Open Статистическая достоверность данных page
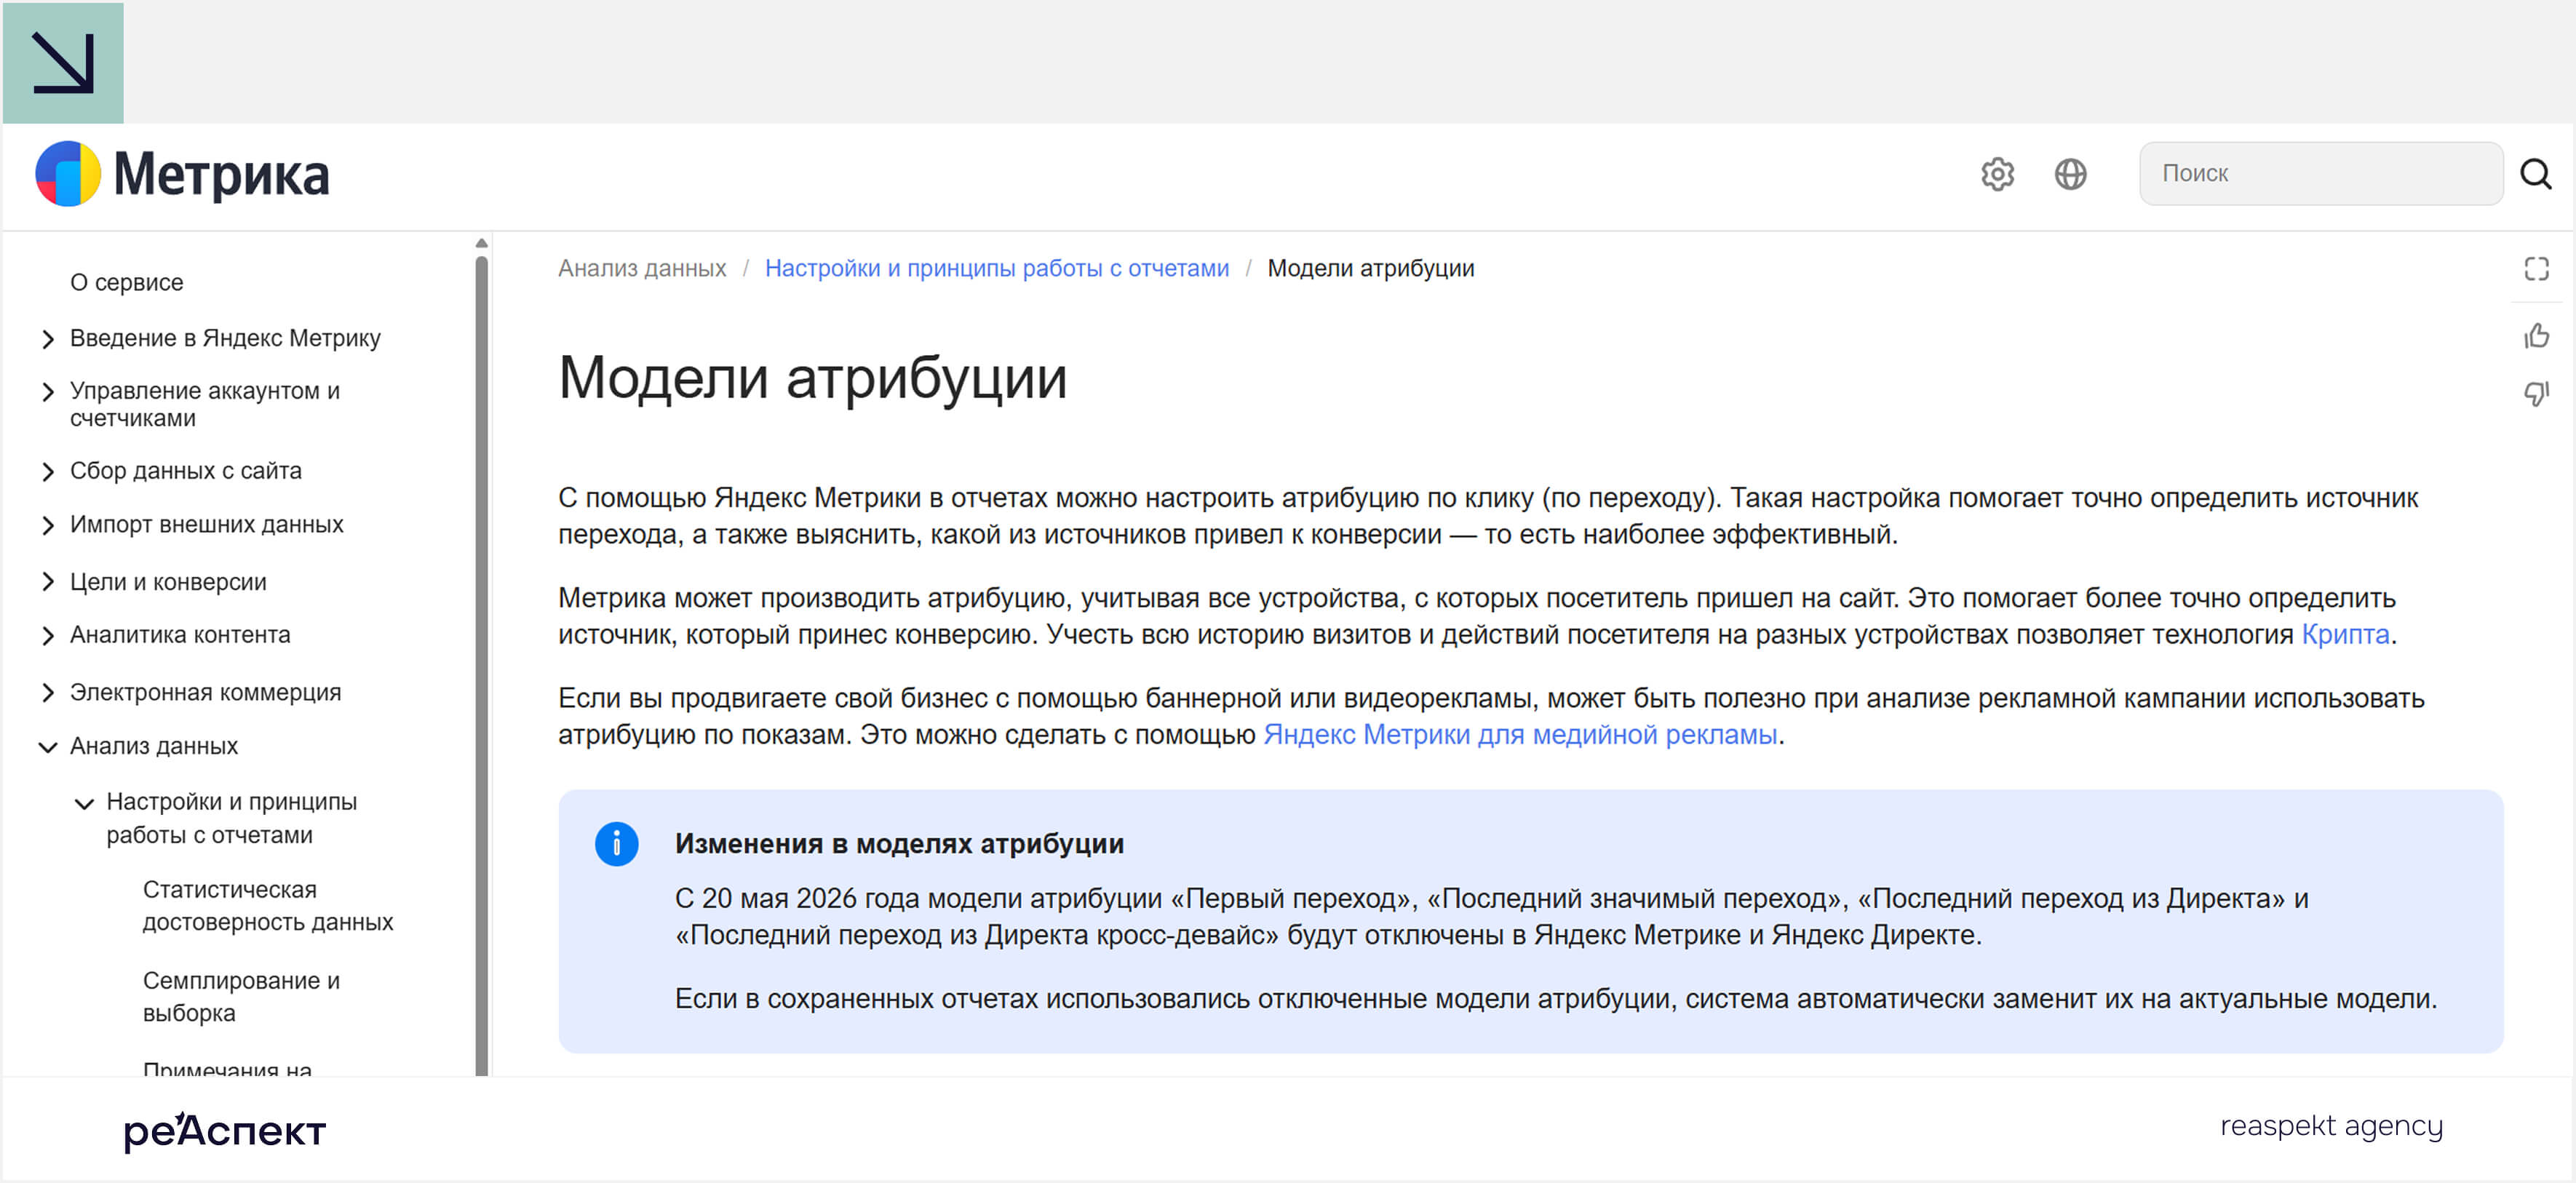2576x1183 pixels. click(267, 906)
